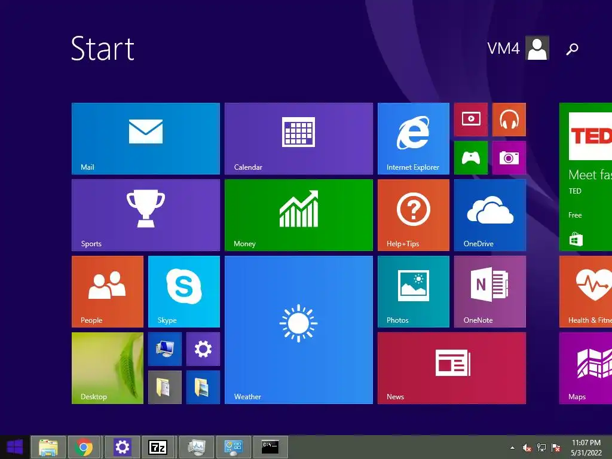Screen dimensions: 612x459
Task: Open the OneDrive tile
Action: [x=490, y=215]
